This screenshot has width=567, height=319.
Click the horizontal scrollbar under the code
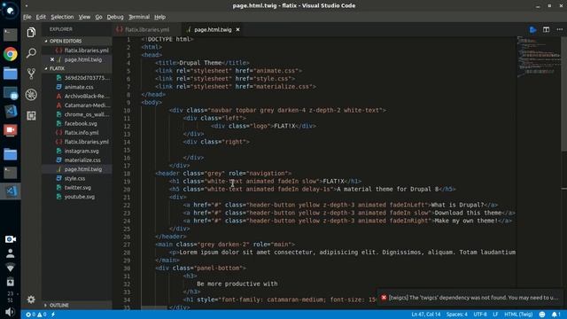coord(154,307)
